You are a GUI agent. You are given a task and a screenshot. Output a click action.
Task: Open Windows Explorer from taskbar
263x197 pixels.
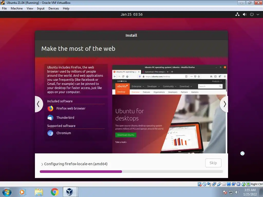tap(39, 192)
